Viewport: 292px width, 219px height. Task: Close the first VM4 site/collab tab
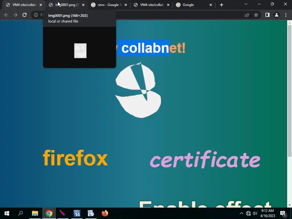click(x=41, y=5)
